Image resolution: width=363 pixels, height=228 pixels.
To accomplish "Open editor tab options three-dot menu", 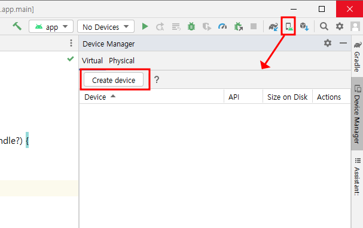I will coord(71,43).
